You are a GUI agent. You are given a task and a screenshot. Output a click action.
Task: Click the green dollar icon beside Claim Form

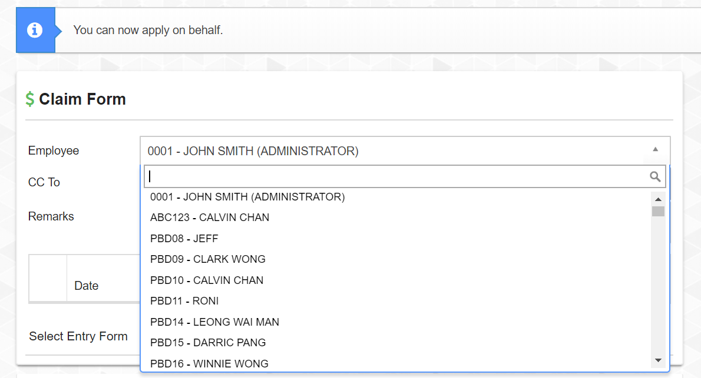pos(30,99)
